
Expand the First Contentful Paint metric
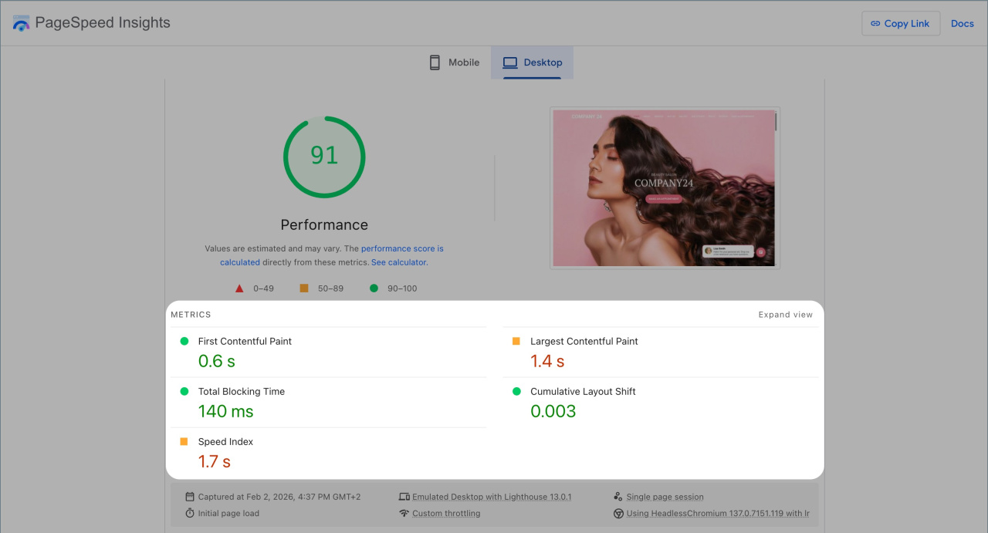click(245, 341)
